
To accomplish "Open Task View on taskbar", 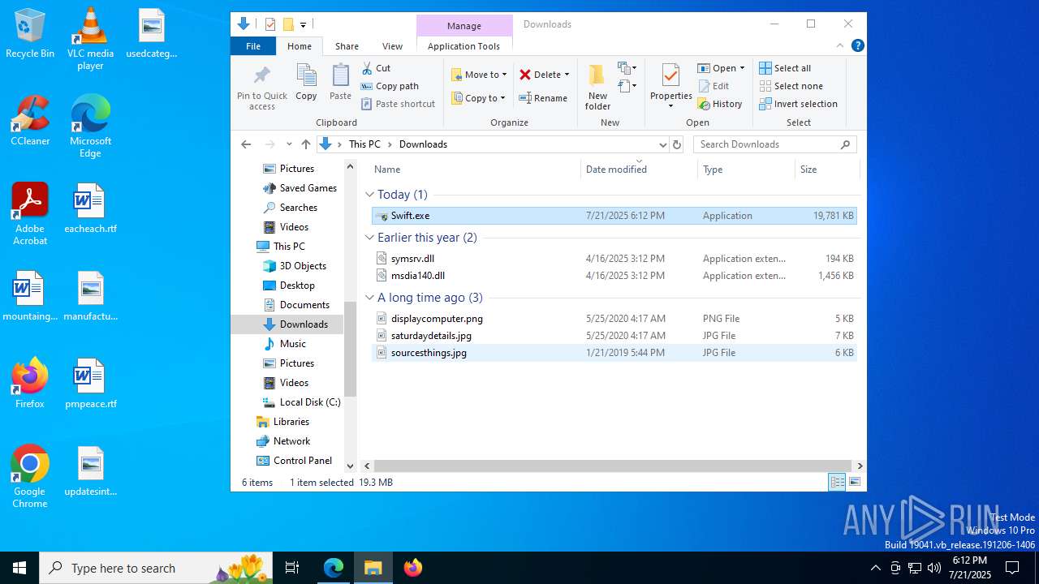I will coord(292,568).
